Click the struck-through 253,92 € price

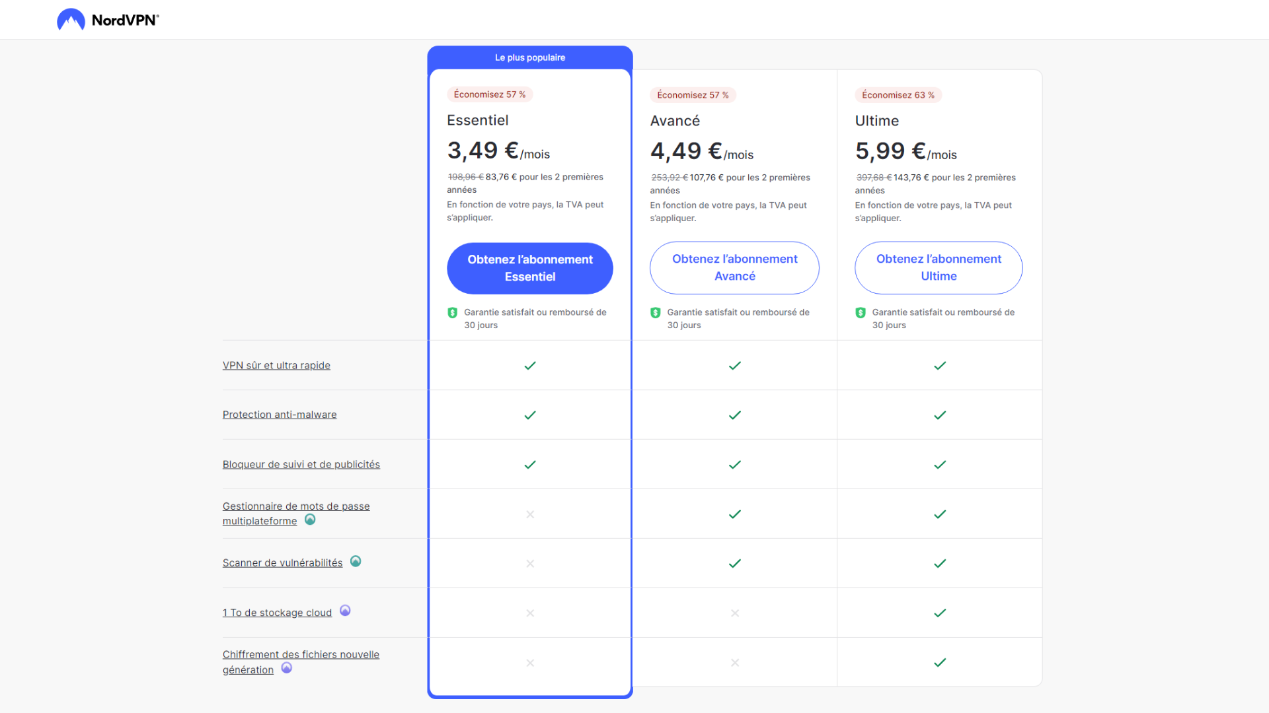[x=669, y=178]
